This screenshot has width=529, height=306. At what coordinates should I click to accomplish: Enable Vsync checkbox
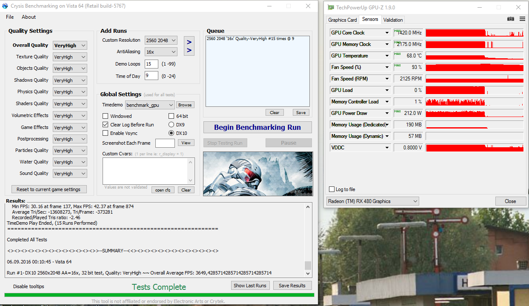(x=106, y=133)
